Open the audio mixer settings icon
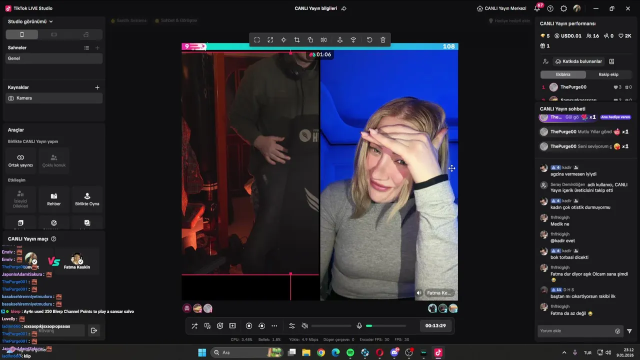This screenshot has height=360, width=640. click(x=292, y=326)
